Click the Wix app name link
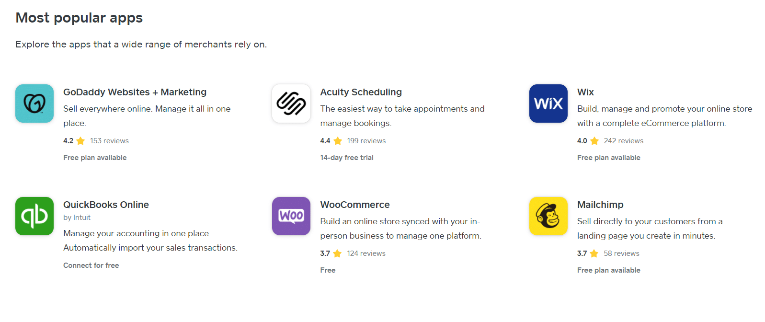 tap(585, 92)
